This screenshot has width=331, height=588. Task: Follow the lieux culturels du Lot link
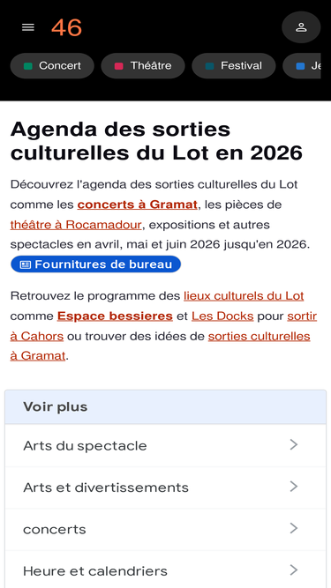point(244,296)
